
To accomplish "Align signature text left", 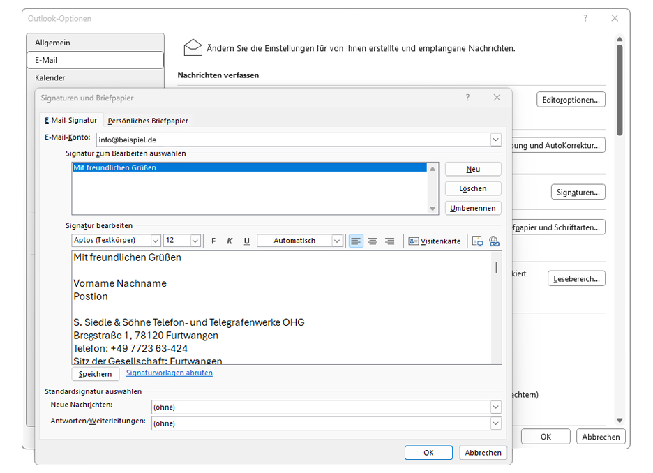I will [356, 241].
